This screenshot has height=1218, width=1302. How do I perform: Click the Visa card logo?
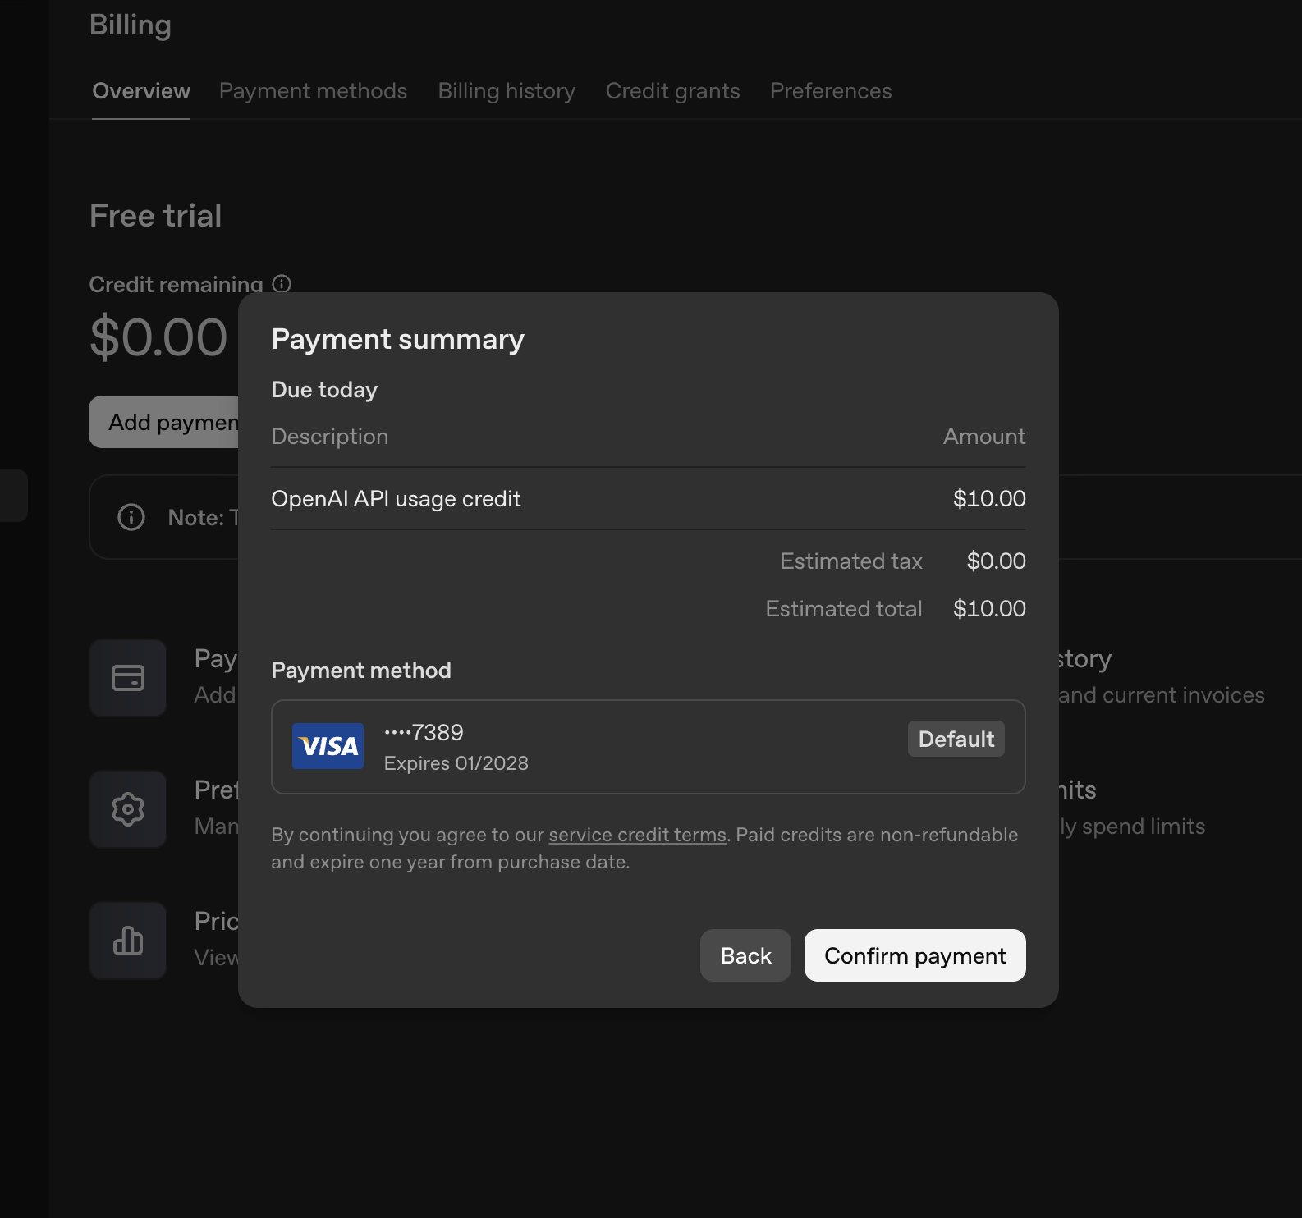(x=328, y=746)
